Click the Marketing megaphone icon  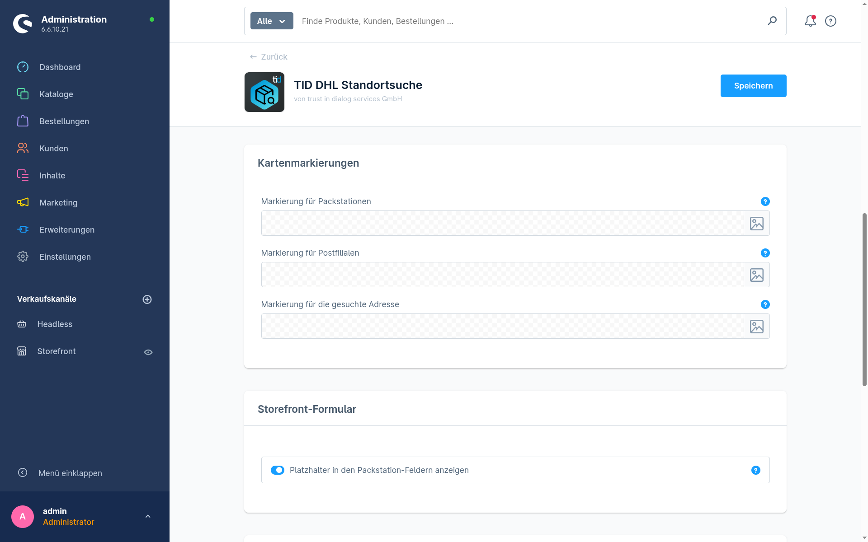23,202
